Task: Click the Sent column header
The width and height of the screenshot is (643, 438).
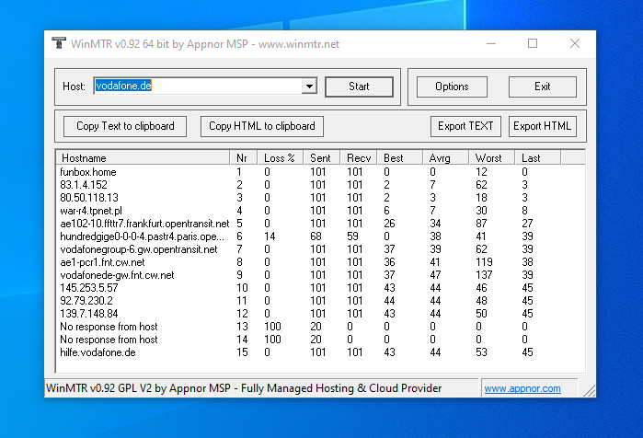Action: point(322,158)
